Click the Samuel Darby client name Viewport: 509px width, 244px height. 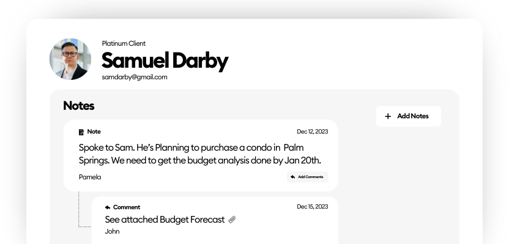click(x=165, y=60)
